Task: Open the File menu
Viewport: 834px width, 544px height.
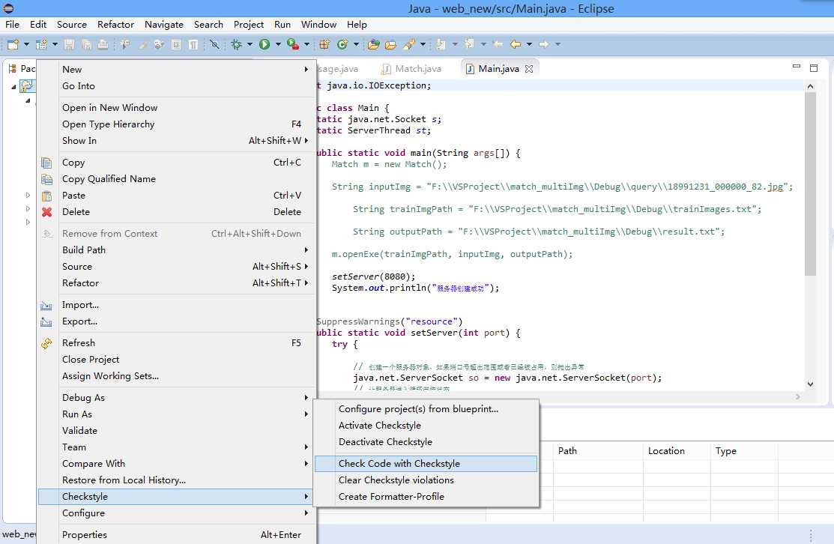Action: [x=12, y=25]
